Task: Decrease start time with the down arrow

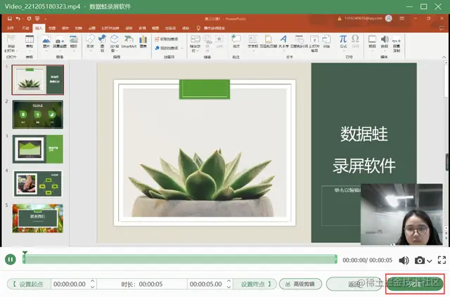Action: click(x=92, y=286)
